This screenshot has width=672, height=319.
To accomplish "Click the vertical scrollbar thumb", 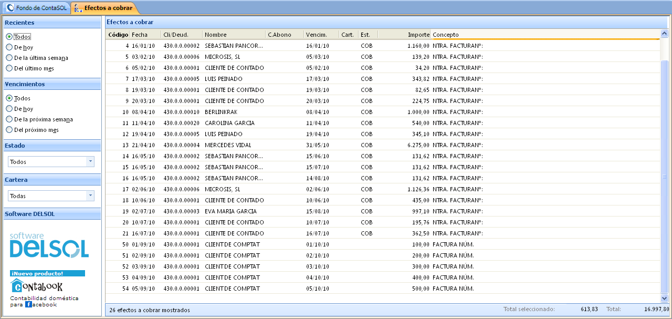I will (664, 176).
